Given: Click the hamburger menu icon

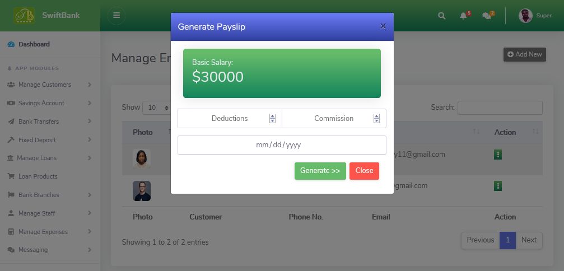Looking at the screenshot, I should point(116,16).
